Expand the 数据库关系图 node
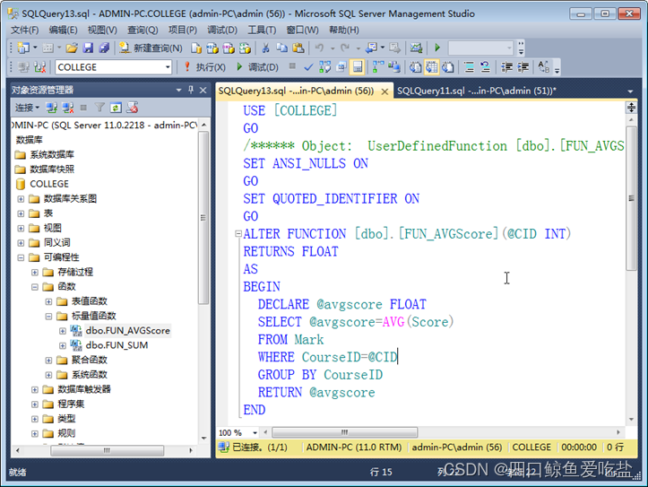 click(x=21, y=199)
